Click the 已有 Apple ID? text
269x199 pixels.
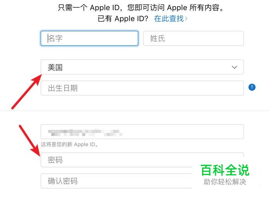coord(123,19)
